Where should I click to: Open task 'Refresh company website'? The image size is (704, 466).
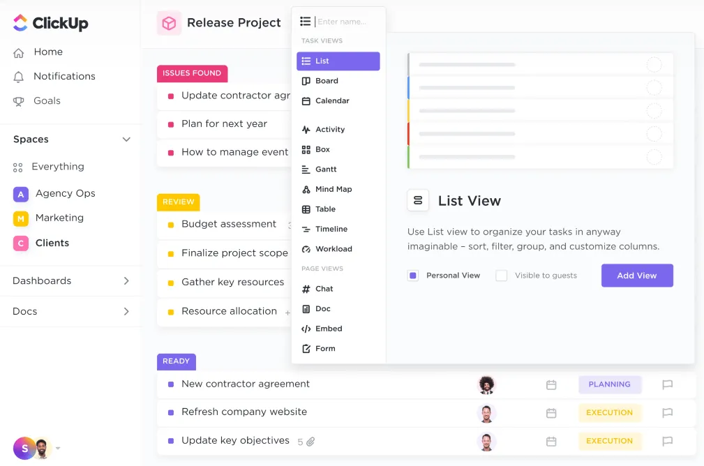click(244, 412)
